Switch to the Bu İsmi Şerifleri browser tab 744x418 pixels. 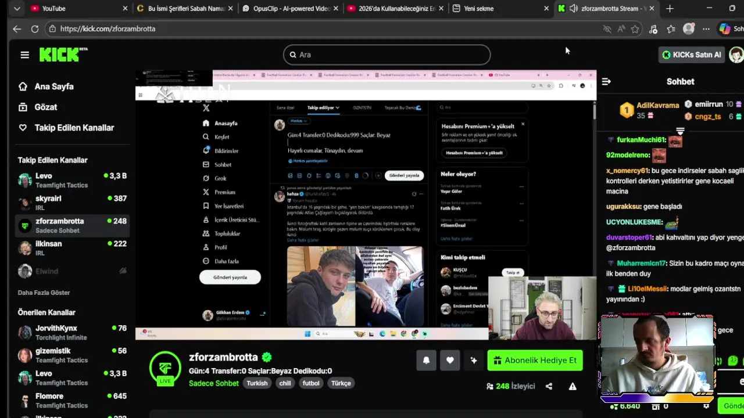[x=185, y=9]
